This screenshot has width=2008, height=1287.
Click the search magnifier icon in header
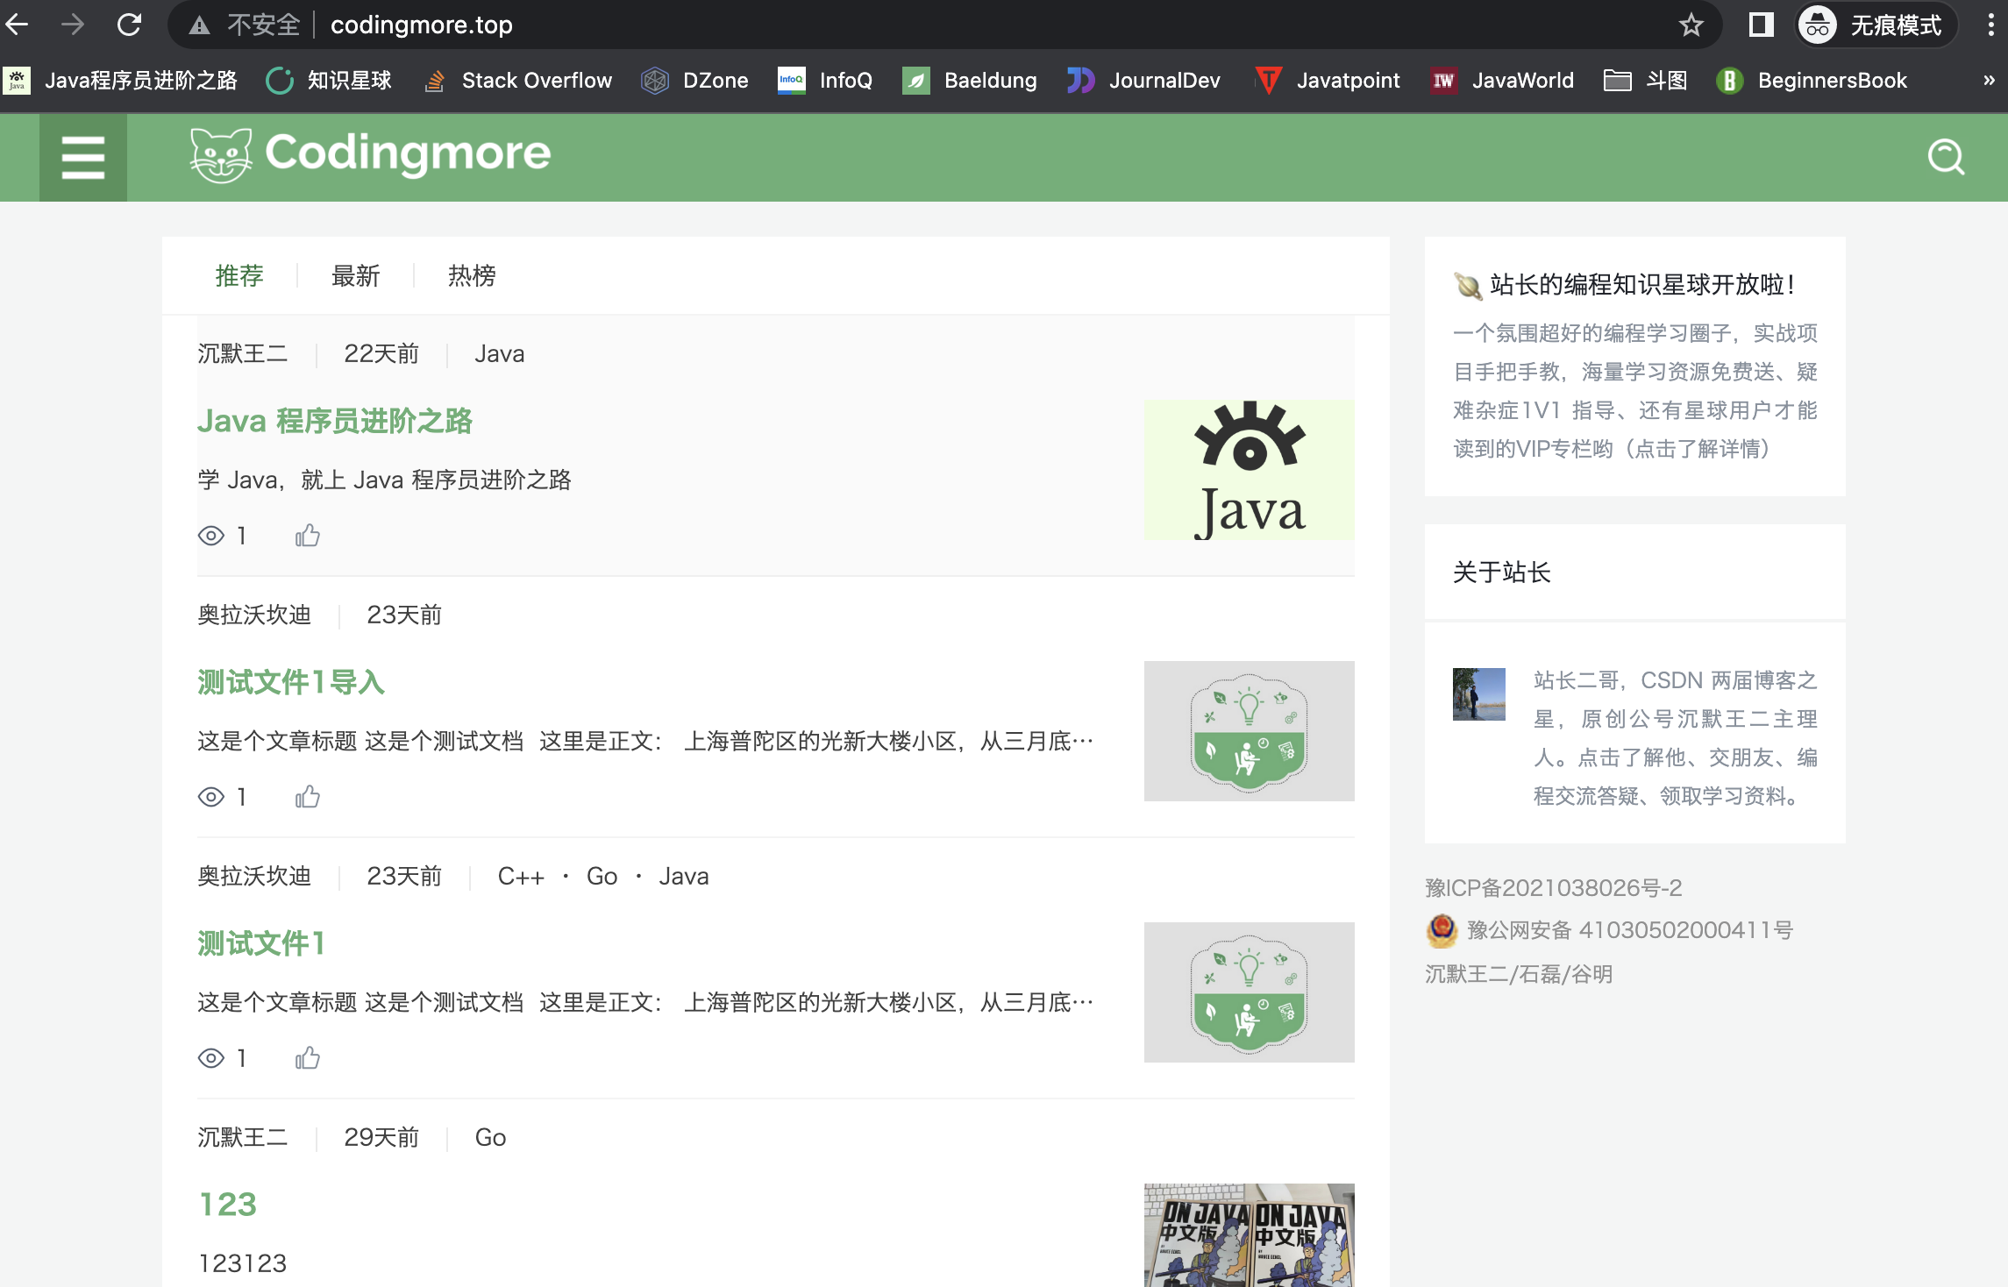[x=1946, y=158]
